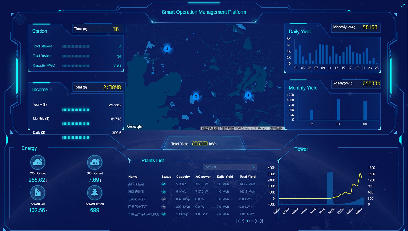
Task: Click the SO2 Offset cloud icon
Action: pos(95,162)
